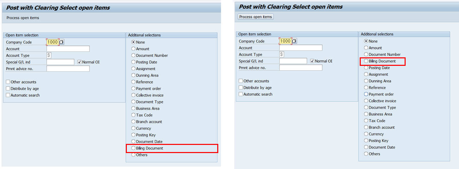The image size is (459, 169).
Task: Select Dunning Area radio in left window
Action: (133, 75)
